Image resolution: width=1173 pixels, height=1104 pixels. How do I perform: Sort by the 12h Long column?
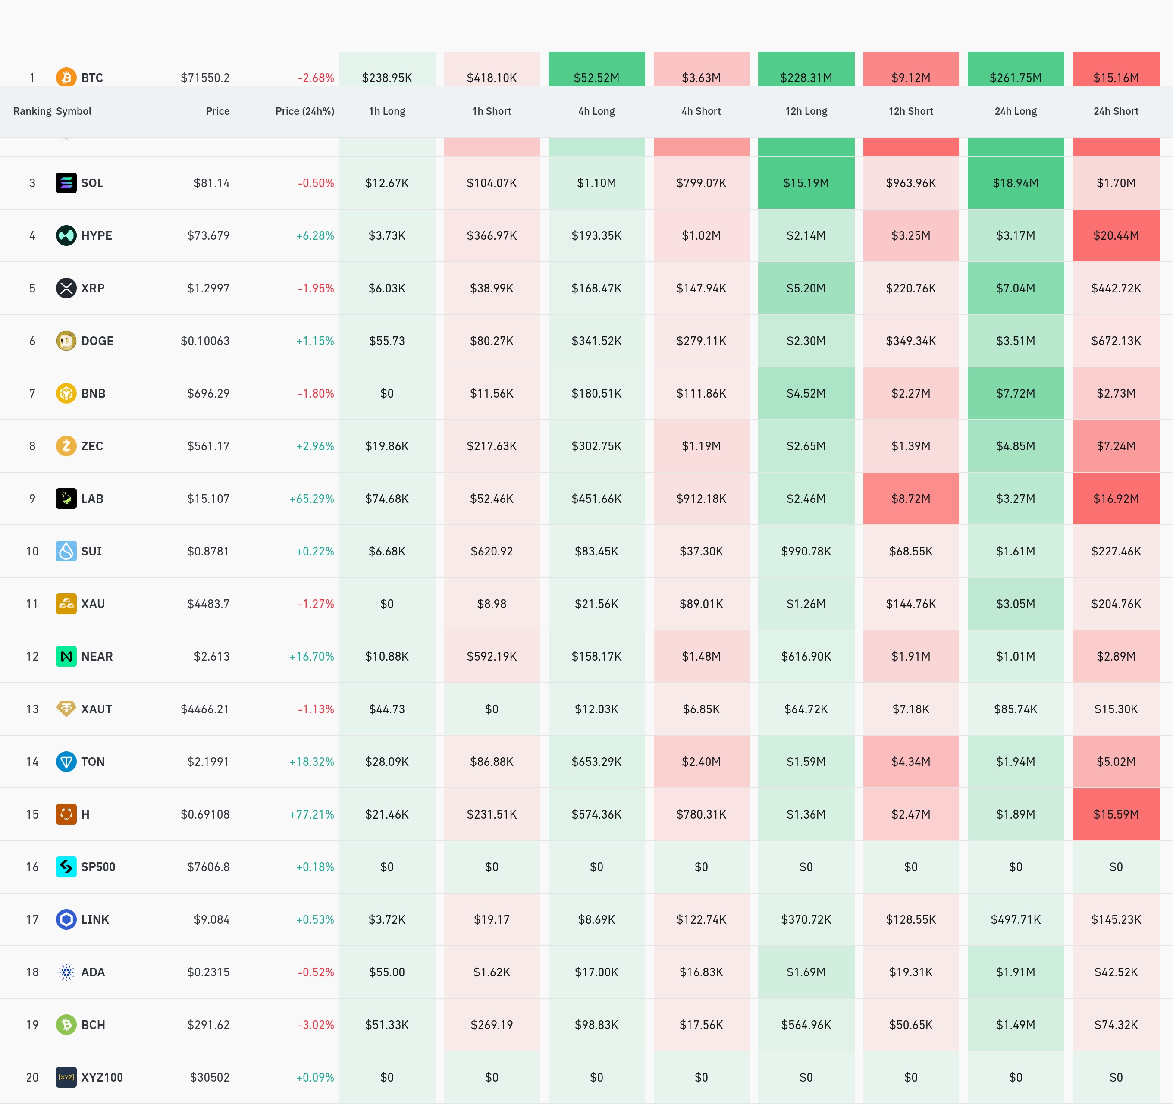[806, 111]
